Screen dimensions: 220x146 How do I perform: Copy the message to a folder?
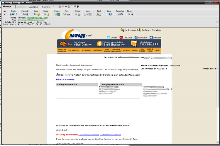[36, 13]
